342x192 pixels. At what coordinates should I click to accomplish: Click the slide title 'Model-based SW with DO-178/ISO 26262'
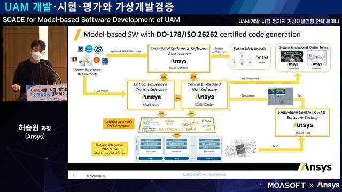click(151, 34)
